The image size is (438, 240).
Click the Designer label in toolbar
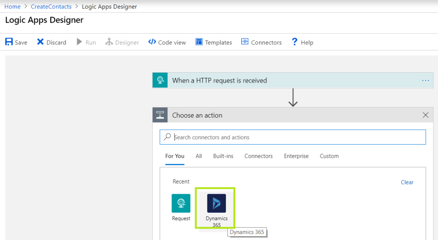coord(127,42)
